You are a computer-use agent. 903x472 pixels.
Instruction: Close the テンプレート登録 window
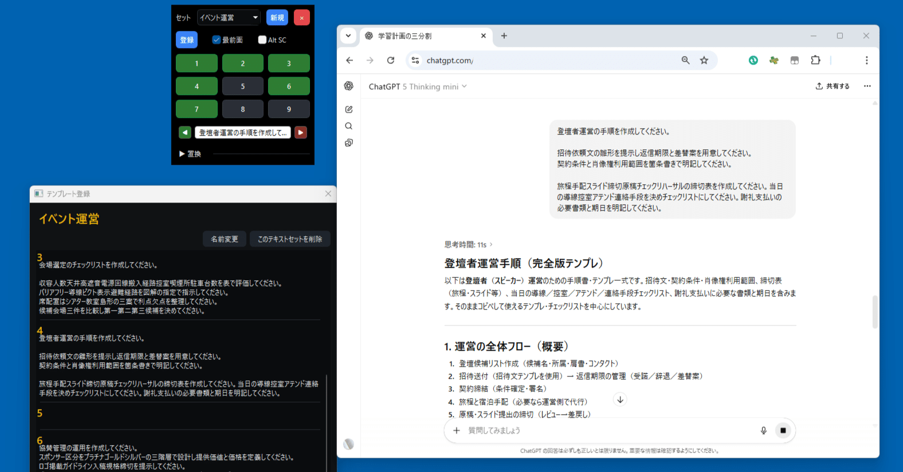328,193
